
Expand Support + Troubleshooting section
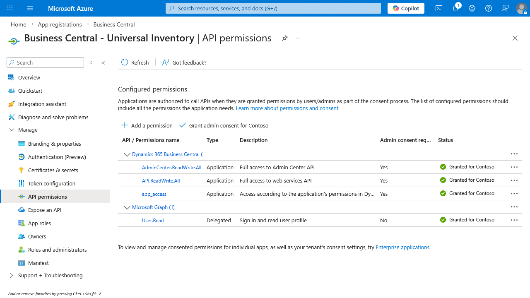tap(12, 276)
